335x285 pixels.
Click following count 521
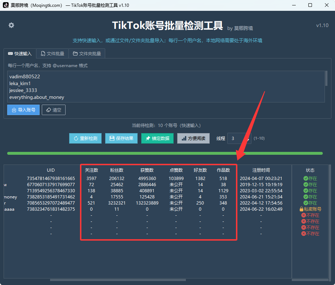click(91, 203)
